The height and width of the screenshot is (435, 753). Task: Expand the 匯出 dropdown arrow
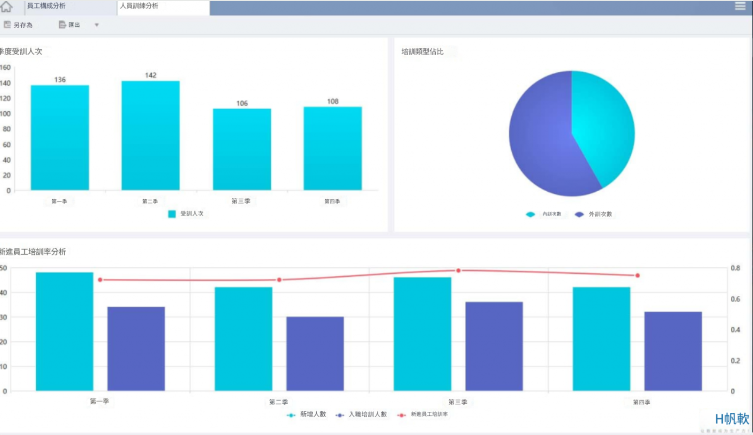tap(97, 25)
